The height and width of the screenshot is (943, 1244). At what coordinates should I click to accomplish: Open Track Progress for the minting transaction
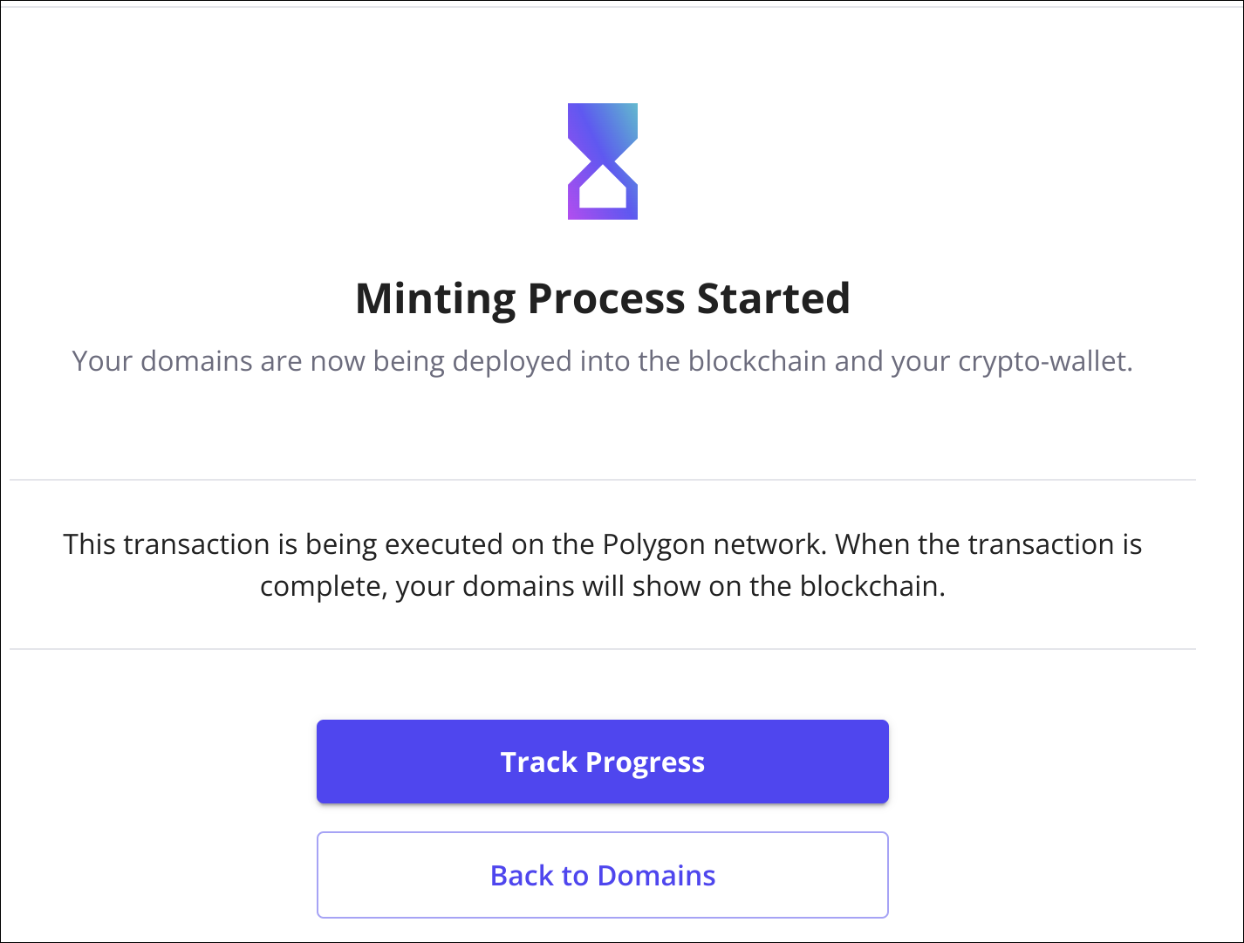(603, 762)
